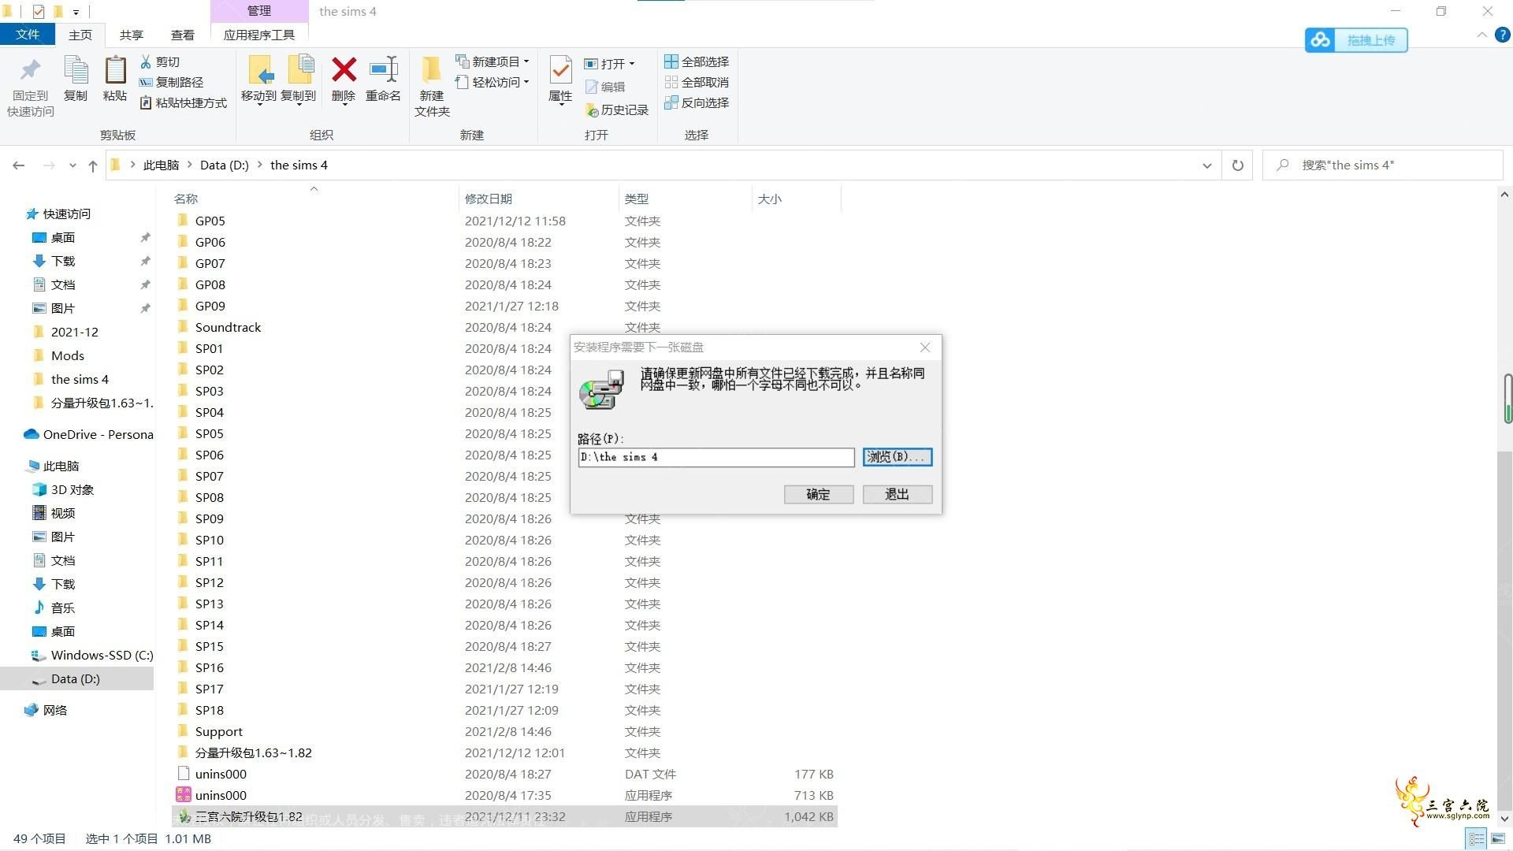Click Copy path in clipboard group
The height and width of the screenshot is (851, 1513).
click(171, 82)
